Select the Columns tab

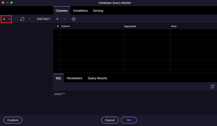62,11
